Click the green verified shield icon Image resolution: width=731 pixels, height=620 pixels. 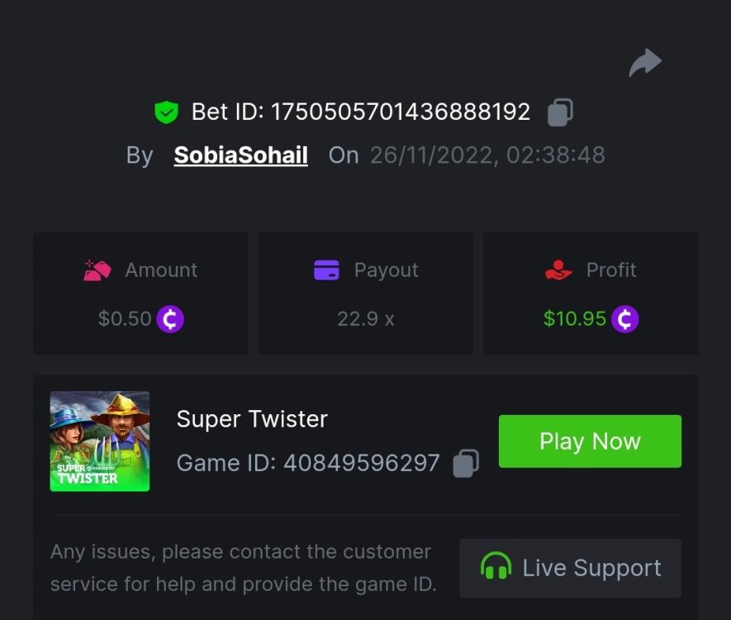point(165,112)
